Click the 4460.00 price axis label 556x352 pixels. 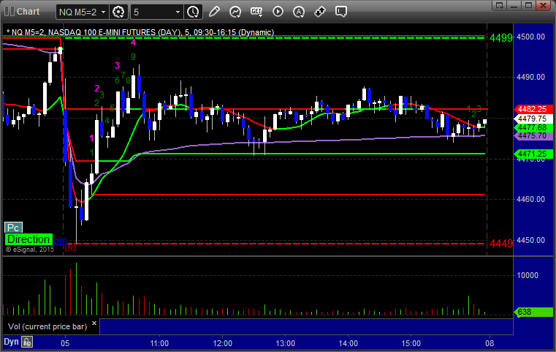tap(531, 199)
